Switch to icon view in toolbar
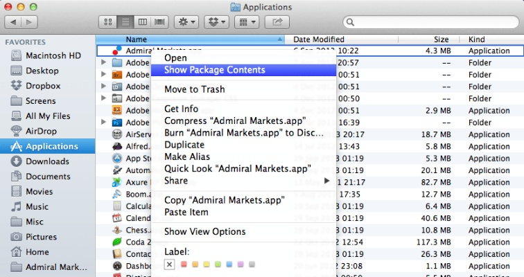Viewport: 524px width, 277px height. click(x=107, y=23)
